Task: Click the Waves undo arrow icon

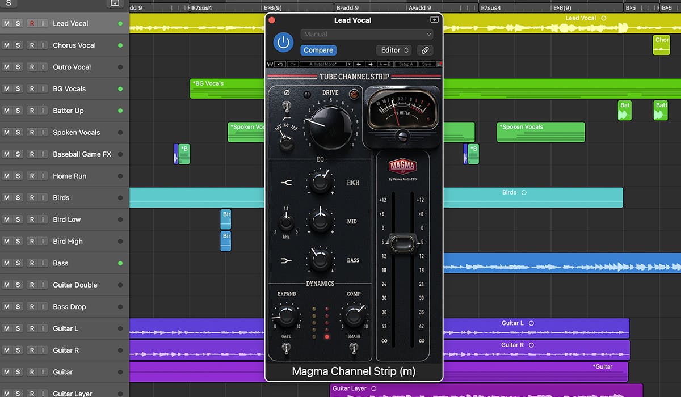Action: (x=279, y=64)
